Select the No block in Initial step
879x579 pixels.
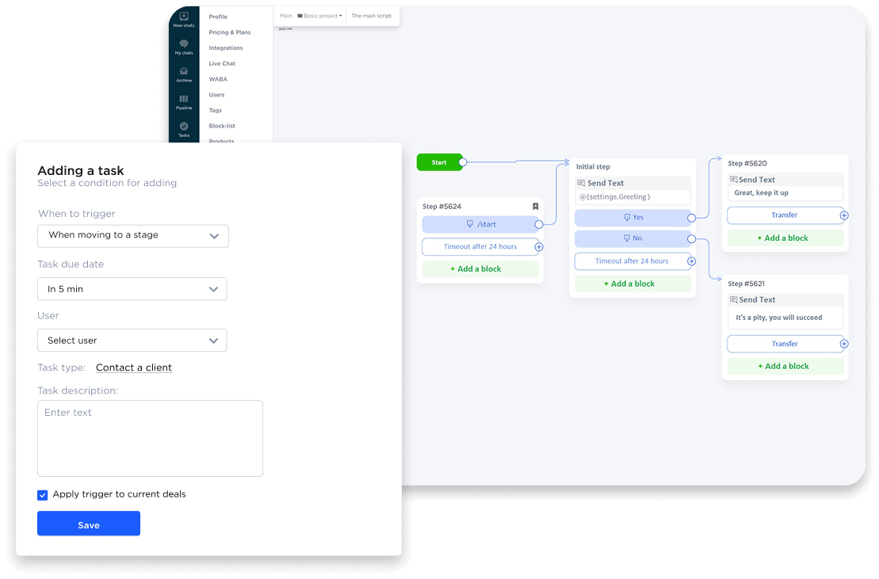(633, 239)
